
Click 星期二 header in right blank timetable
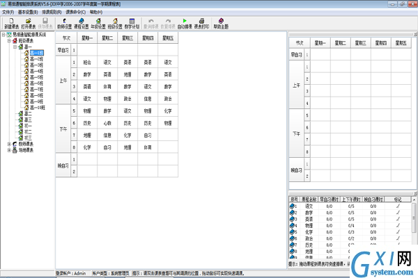tap(341, 43)
